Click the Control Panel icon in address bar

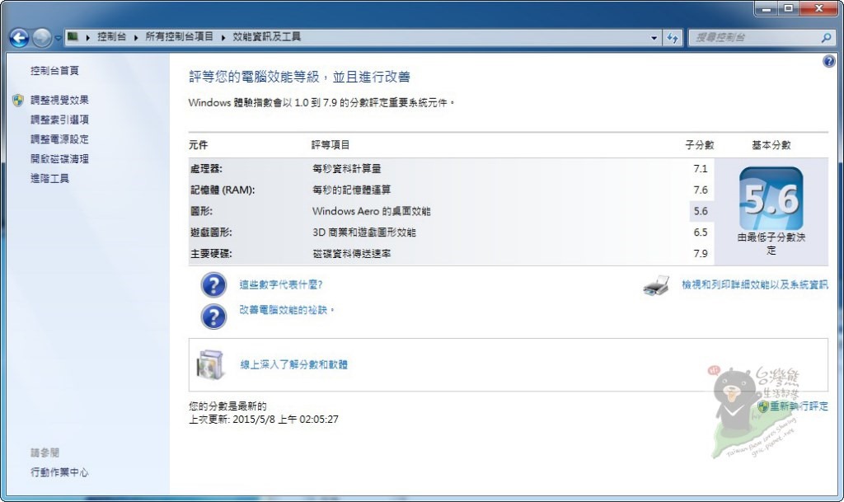coord(73,36)
